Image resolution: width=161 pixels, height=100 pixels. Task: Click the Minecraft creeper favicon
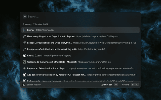click(x=24, y=62)
